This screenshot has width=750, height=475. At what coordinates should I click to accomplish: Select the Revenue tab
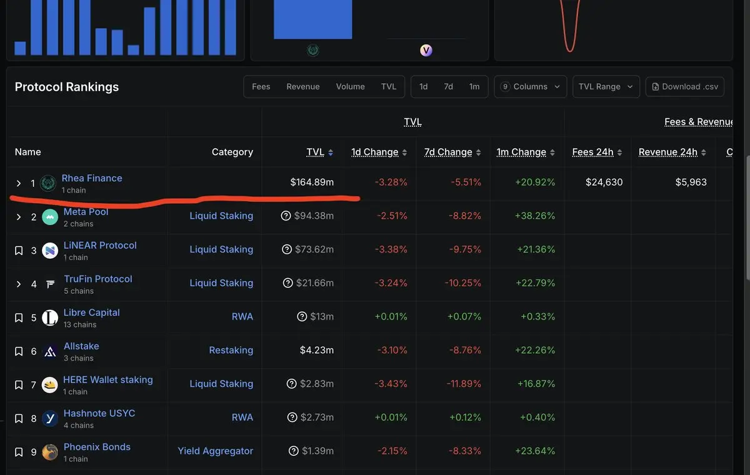[303, 87]
